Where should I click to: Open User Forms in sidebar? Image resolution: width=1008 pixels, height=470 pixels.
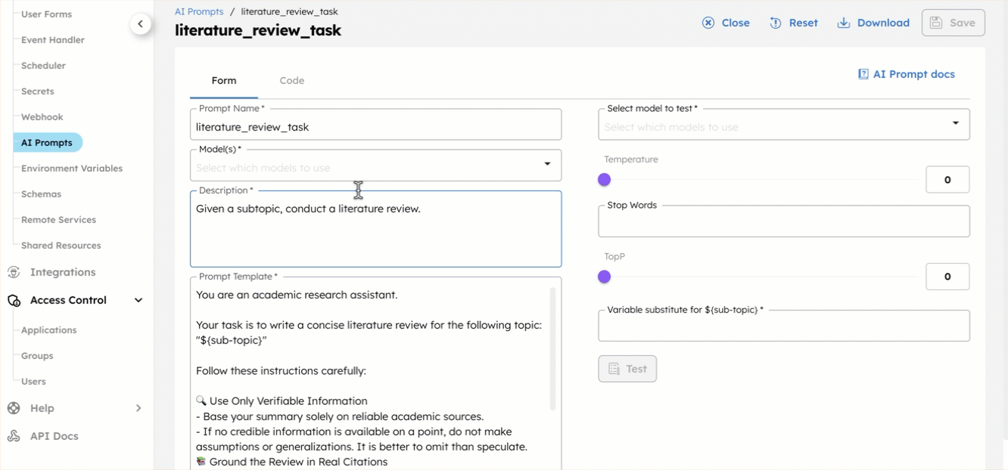pyautogui.click(x=47, y=14)
